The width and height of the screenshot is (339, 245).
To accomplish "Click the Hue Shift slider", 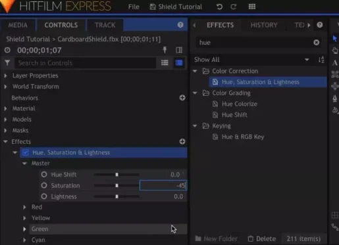I will pyautogui.click(x=117, y=175).
